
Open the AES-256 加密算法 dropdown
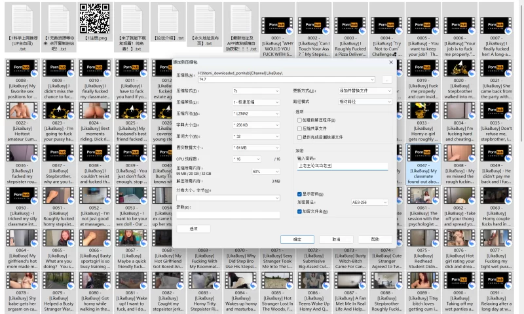click(369, 203)
